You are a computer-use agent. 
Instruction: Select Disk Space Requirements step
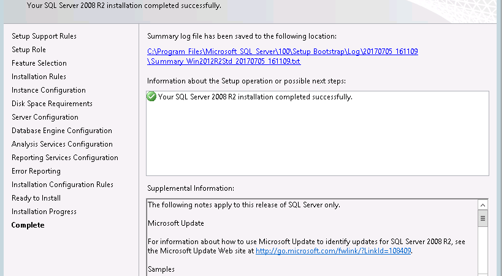[52, 104]
